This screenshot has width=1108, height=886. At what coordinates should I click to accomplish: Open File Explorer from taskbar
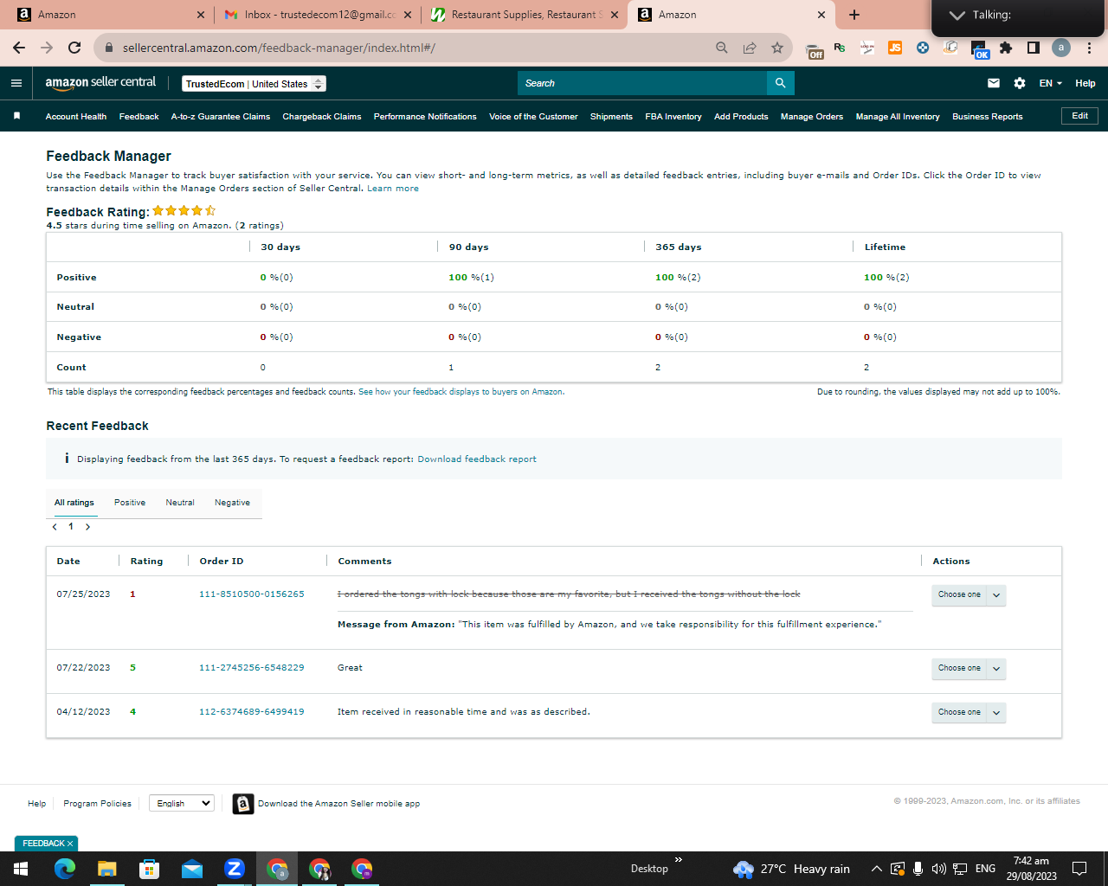point(107,869)
